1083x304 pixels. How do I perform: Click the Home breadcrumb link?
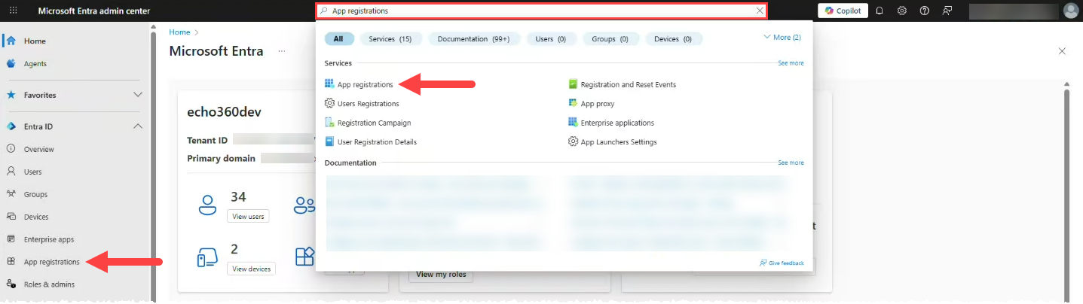tap(179, 32)
